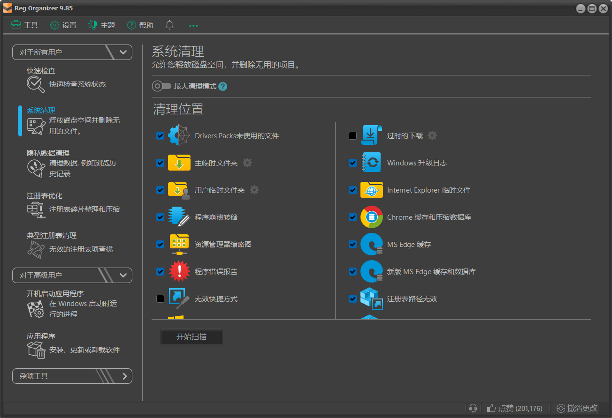Click the 用户临时文件夹 folder icon
This screenshot has height=418, width=612.
pyautogui.click(x=179, y=190)
